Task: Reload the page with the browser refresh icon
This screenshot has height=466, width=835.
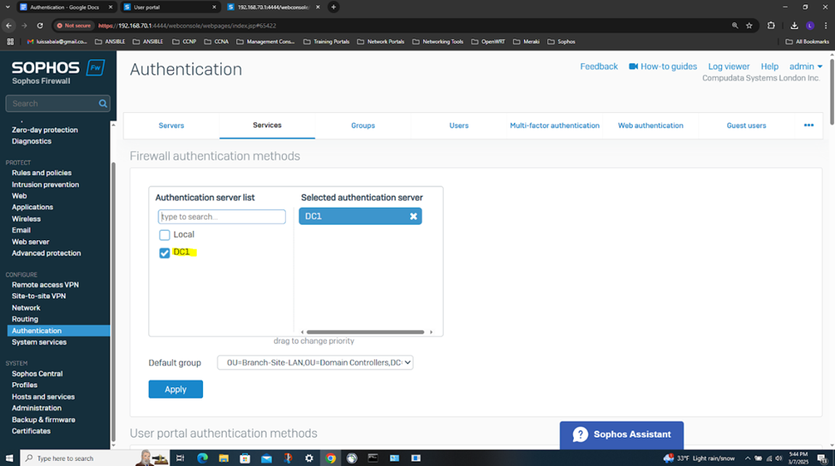Action: point(40,26)
